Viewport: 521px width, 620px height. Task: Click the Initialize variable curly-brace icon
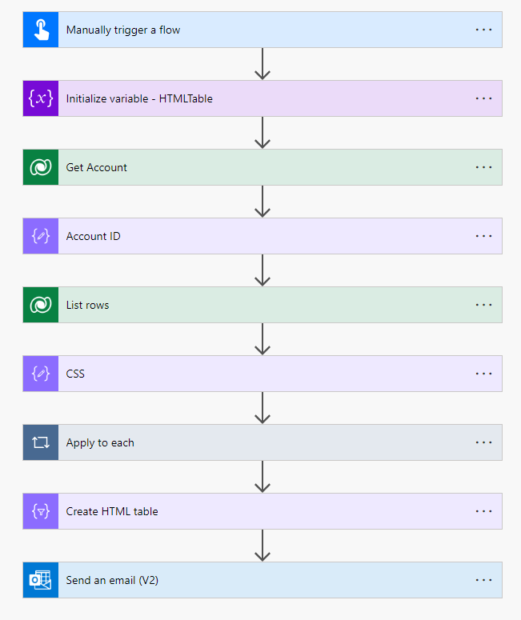coord(41,98)
